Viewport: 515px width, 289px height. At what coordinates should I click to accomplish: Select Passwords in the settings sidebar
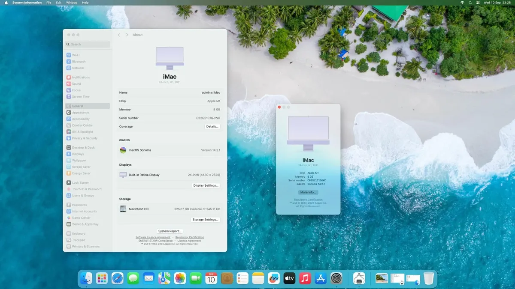[x=88, y=205]
